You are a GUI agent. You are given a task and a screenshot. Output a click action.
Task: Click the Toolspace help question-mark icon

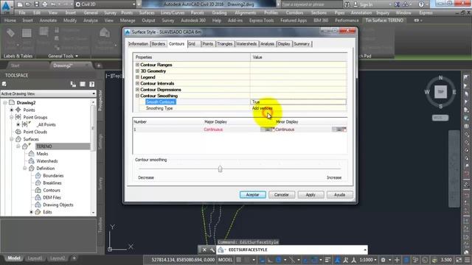tap(91, 84)
